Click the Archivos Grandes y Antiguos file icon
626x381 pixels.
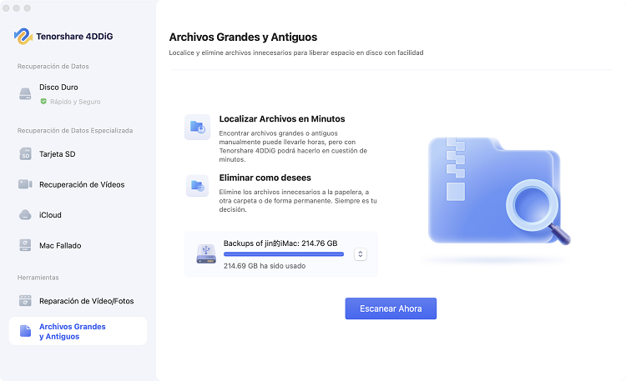pos(25,331)
